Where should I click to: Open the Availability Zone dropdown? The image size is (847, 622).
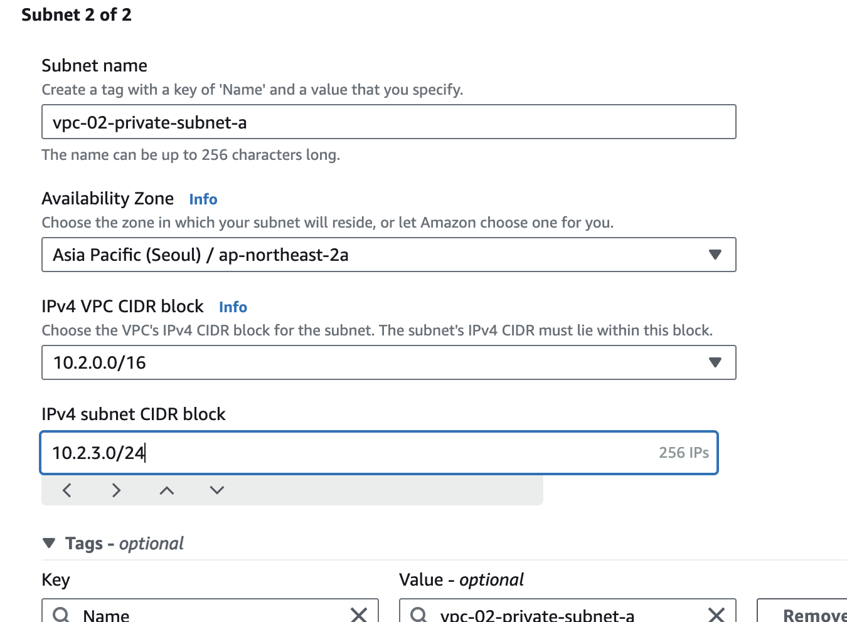715,255
